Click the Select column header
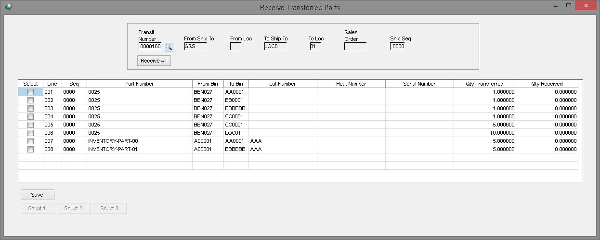Viewport: 600px width, 240px height. click(30, 84)
